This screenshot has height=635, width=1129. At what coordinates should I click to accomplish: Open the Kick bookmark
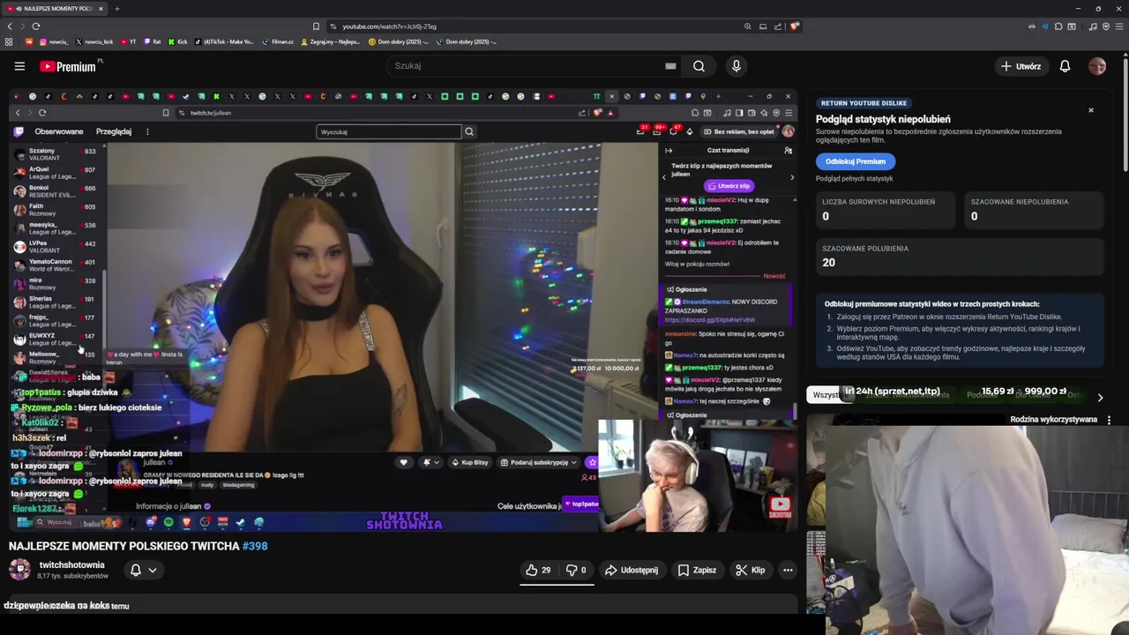click(178, 41)
